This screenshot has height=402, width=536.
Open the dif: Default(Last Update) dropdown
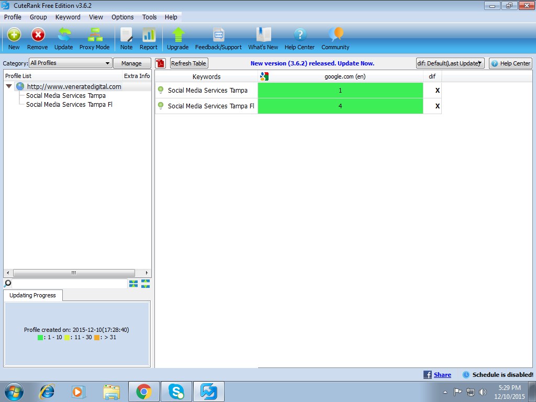click(450, 63)
